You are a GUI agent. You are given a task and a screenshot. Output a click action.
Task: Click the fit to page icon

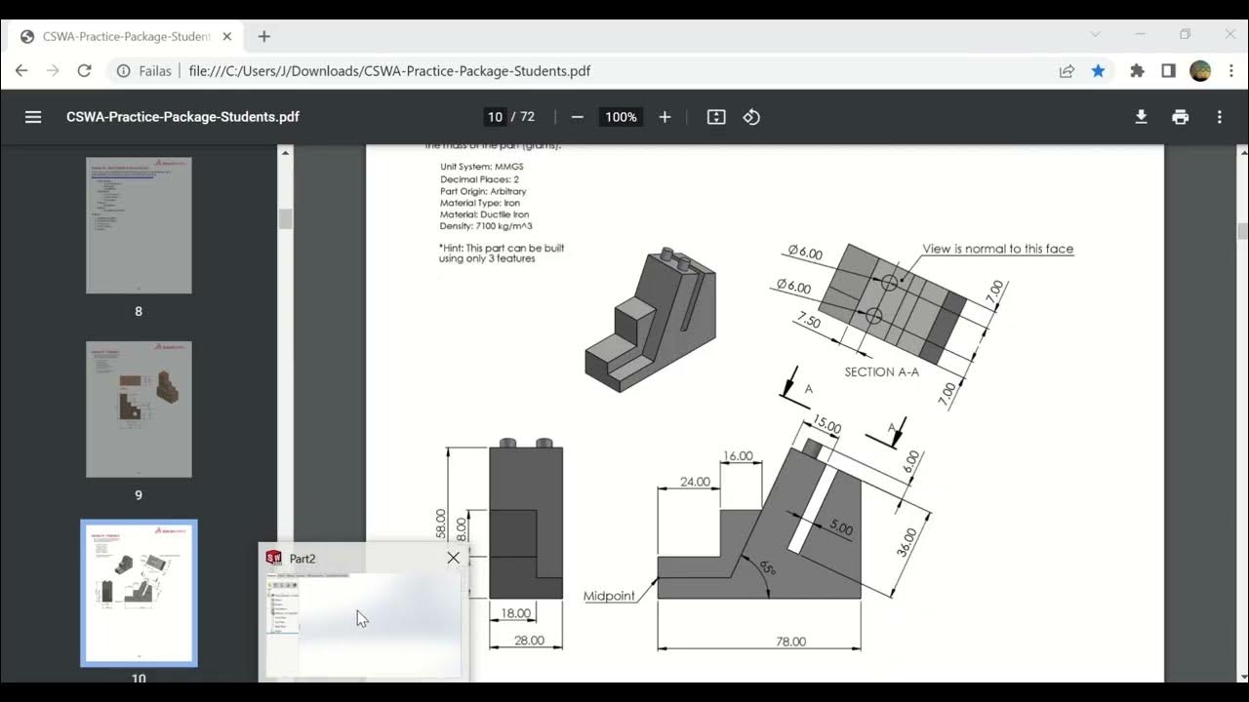pyautogui.click(x=716, y=117)
